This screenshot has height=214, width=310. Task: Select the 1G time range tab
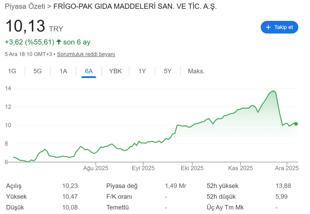tap(12, 71)
